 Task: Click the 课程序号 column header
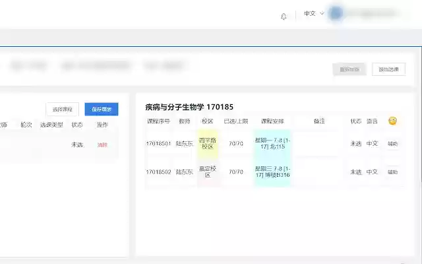click(x=158, y=121)
